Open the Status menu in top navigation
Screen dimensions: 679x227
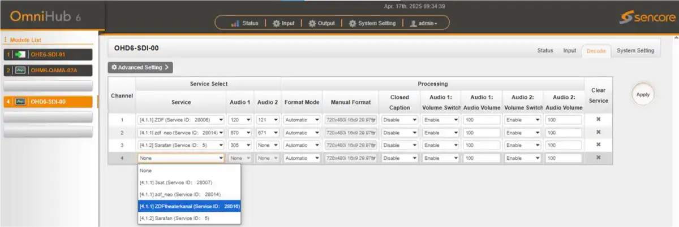coord(245,23)
